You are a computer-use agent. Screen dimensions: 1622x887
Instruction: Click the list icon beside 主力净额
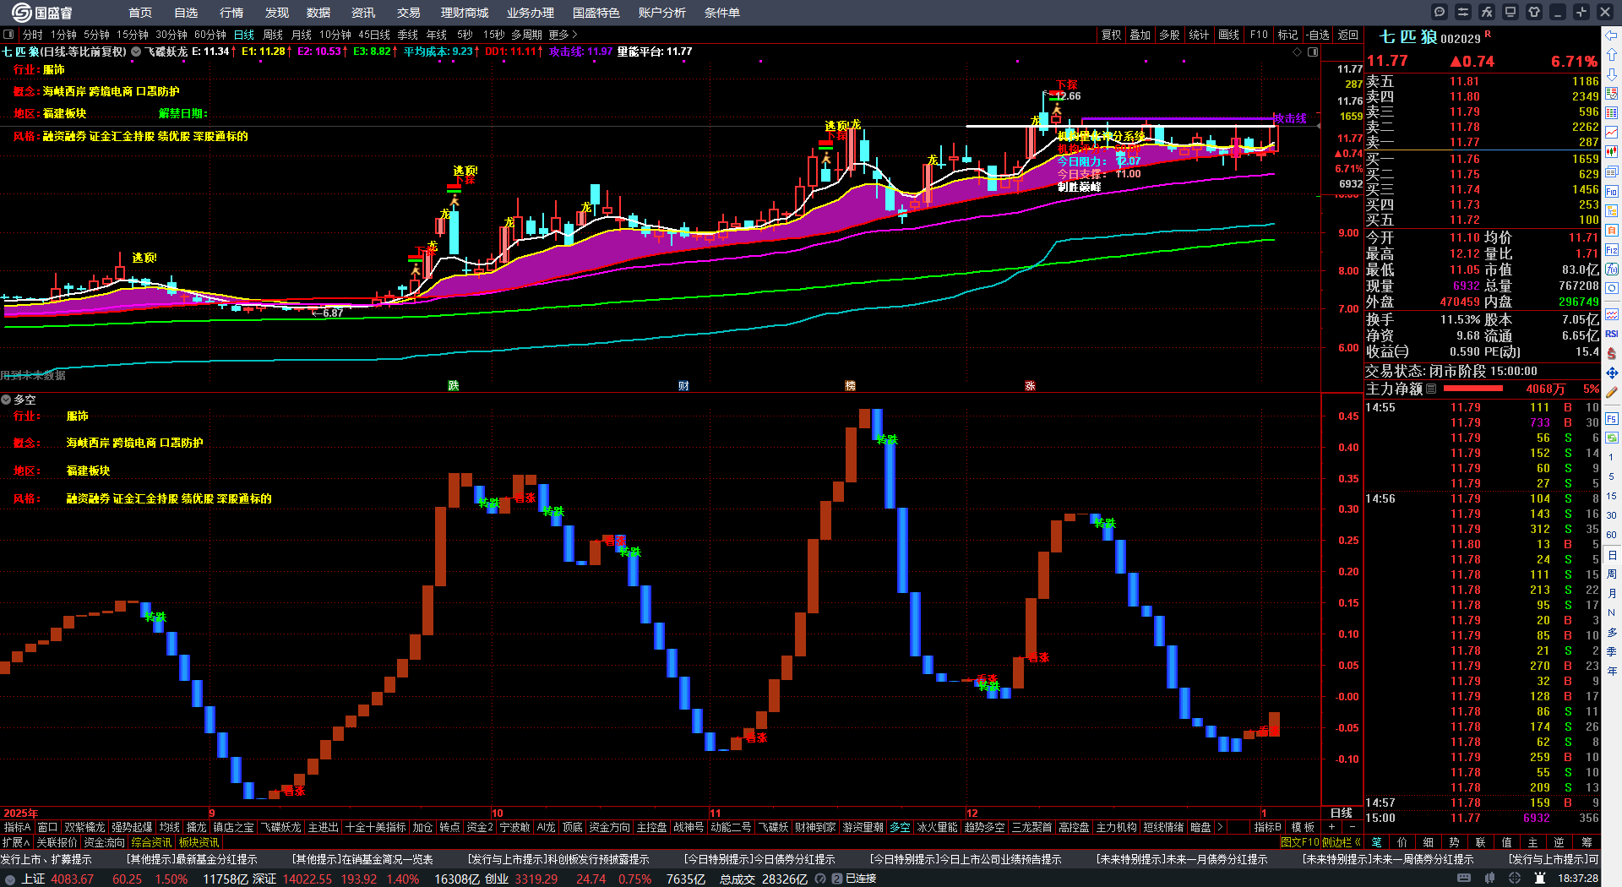pyautogui.click(x=1431, y=389)
